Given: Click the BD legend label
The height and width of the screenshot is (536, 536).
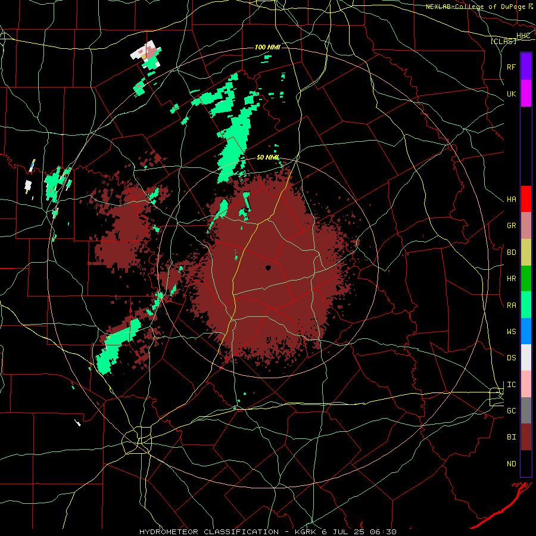Looking at the screenshot, I should coord(511,253).
